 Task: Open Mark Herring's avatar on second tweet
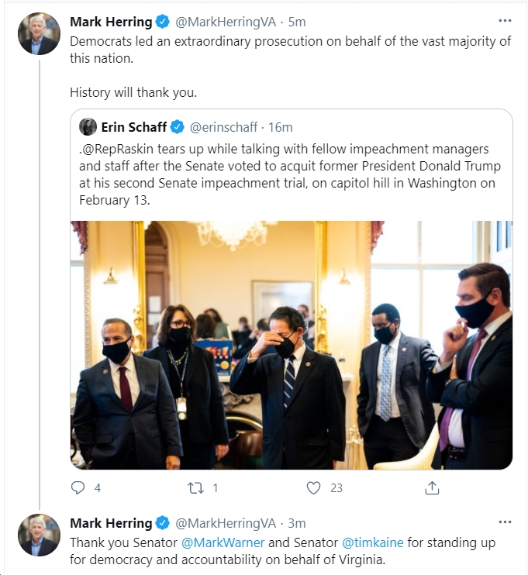click(39, 535)
